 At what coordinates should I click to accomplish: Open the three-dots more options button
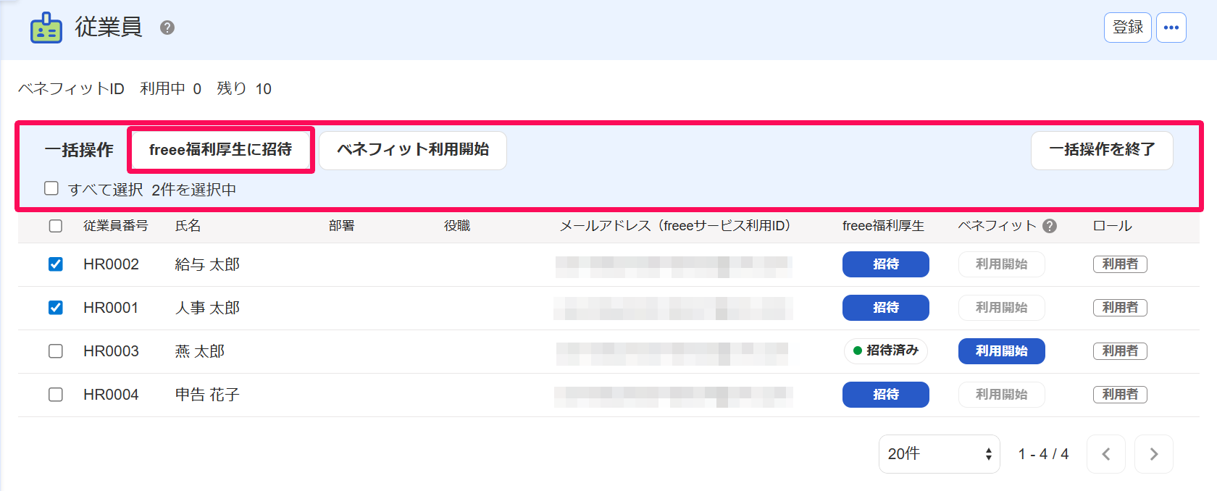coord(1171,28)
